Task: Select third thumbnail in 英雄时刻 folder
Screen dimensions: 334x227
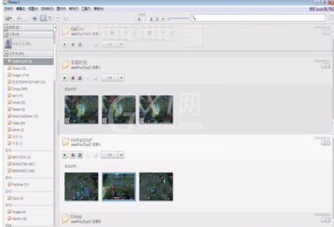Action: click(x=156, y=110)
